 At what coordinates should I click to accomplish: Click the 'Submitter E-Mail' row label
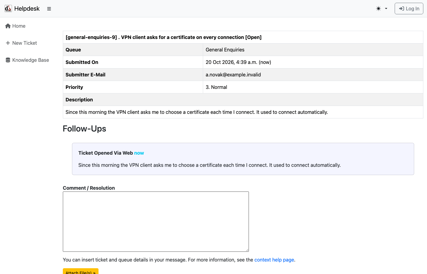point(85,75)
